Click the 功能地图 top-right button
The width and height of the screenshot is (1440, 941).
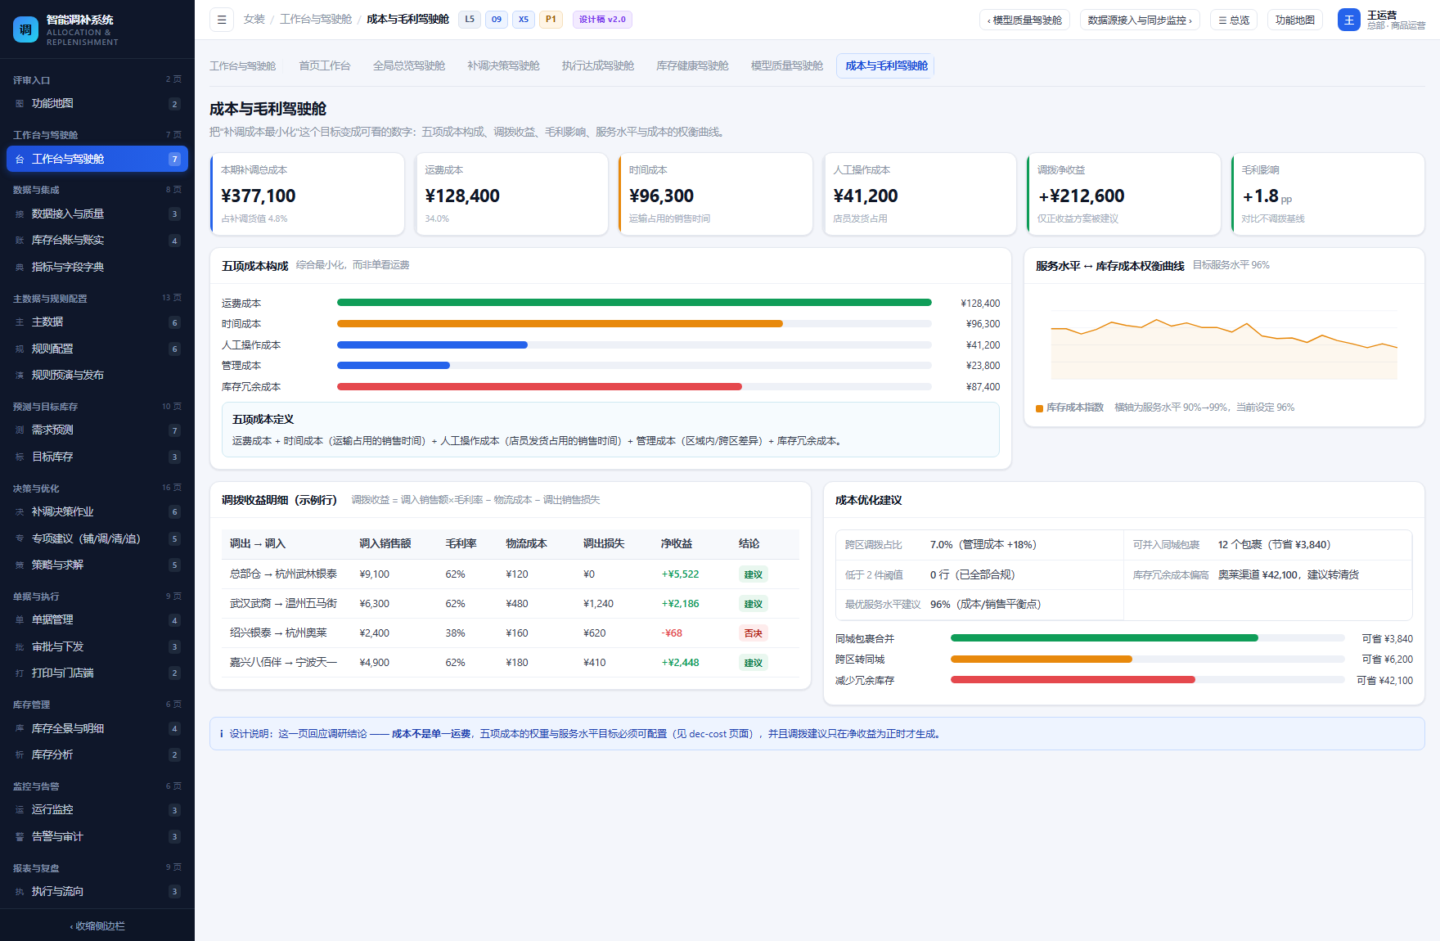[1294, 20]
